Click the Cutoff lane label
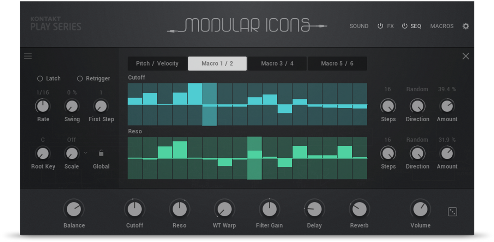 [137, 78]
